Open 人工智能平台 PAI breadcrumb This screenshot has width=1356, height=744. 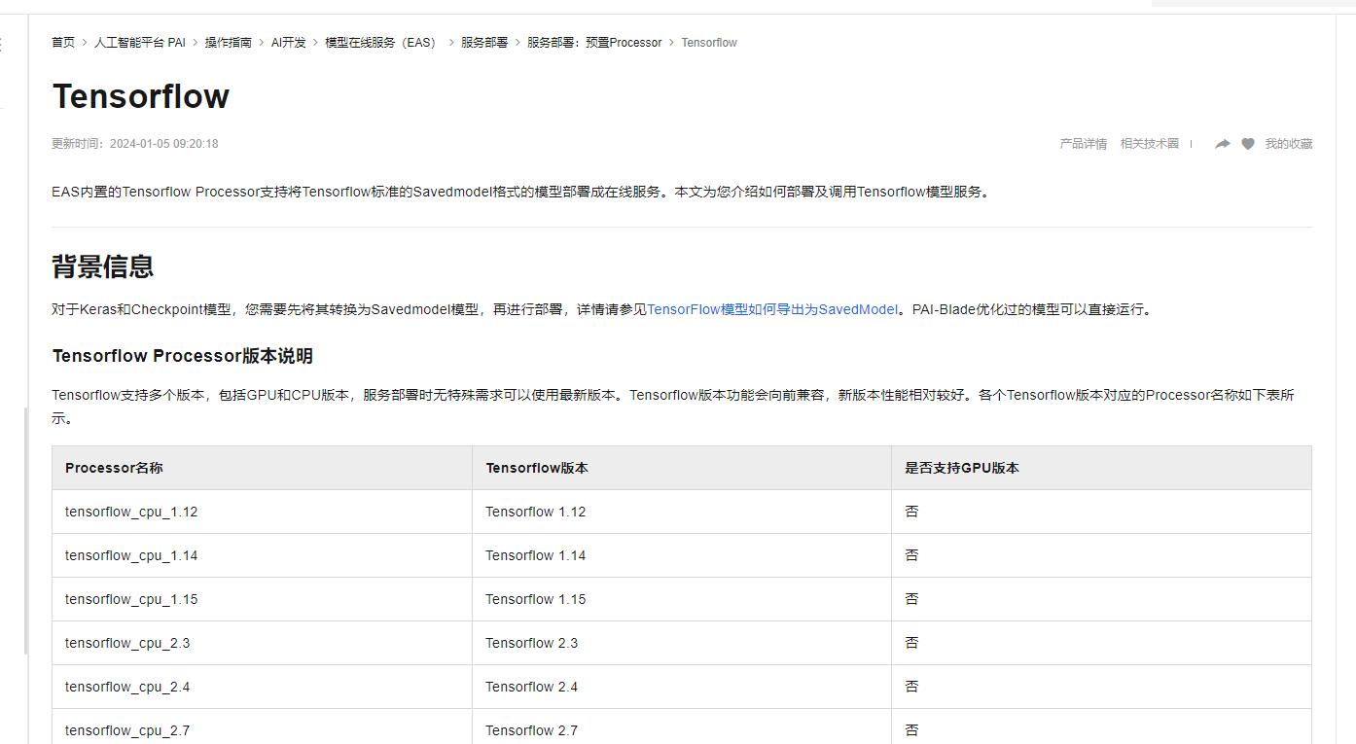coord(140,43)
